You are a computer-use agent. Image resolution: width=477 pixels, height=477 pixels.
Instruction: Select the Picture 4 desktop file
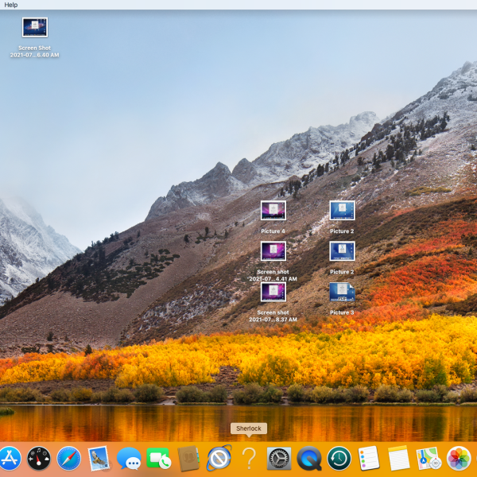[273, 211]
